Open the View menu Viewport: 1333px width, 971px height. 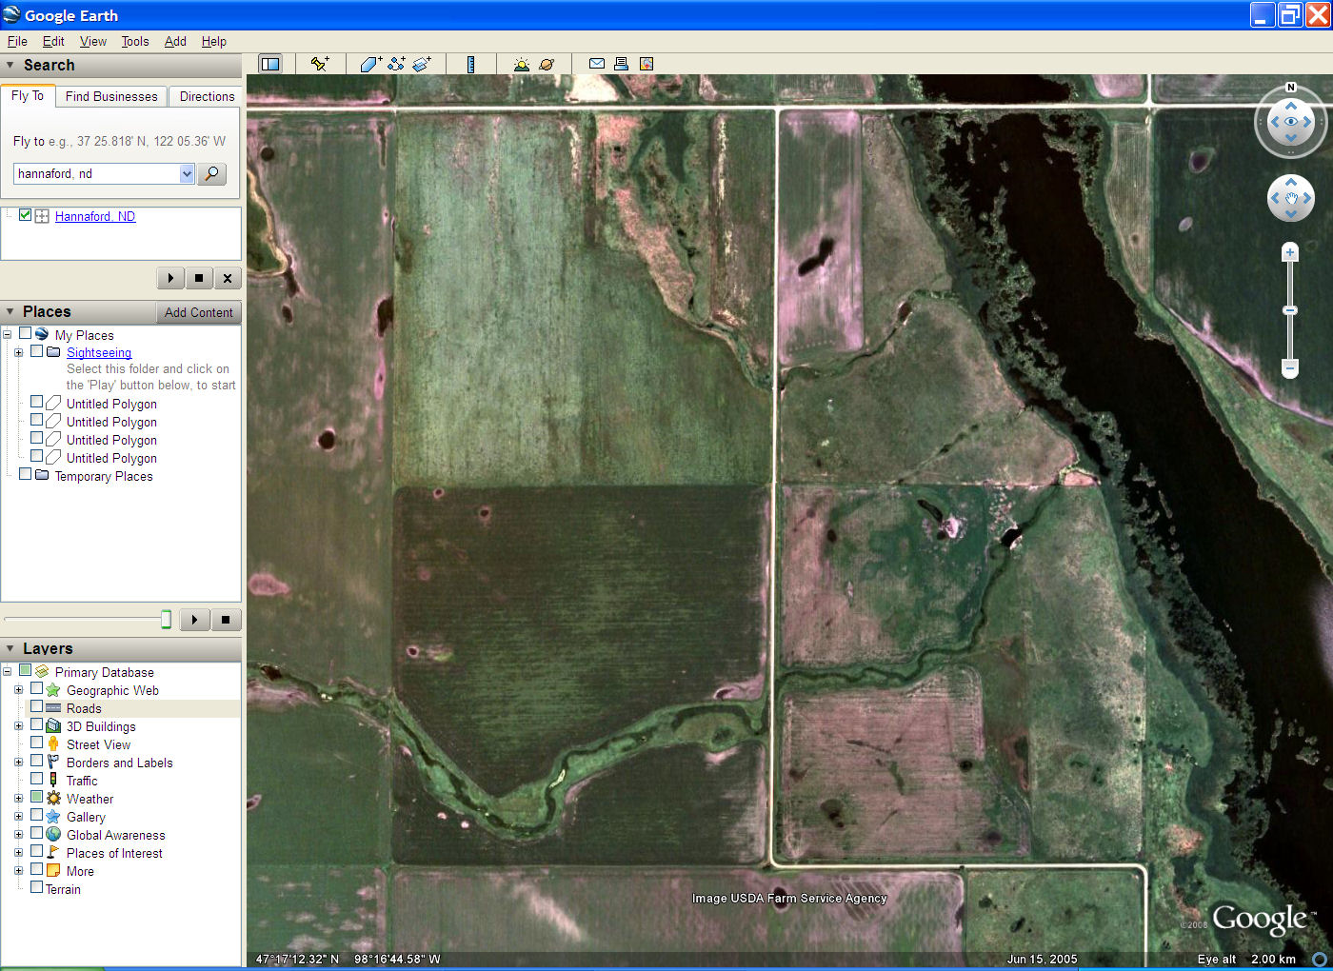pos(93,41)
